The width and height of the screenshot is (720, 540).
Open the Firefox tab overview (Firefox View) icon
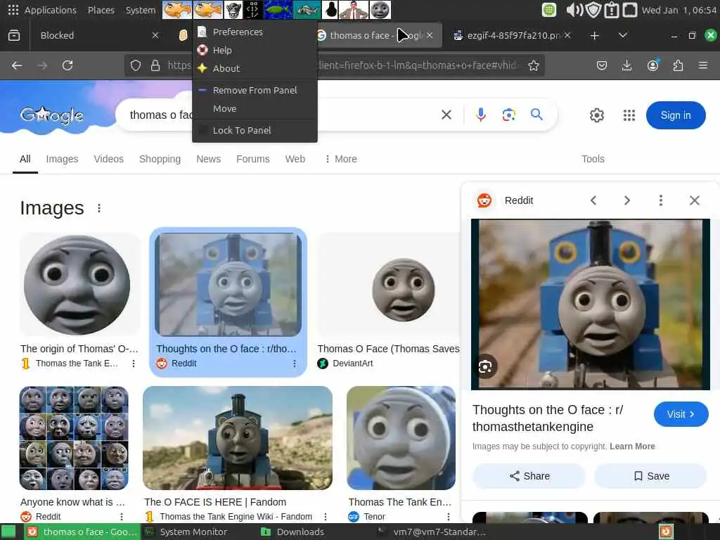click(x=14, y=35)
